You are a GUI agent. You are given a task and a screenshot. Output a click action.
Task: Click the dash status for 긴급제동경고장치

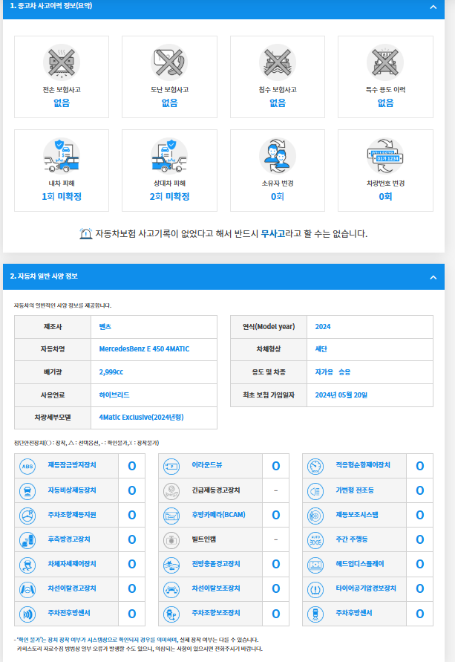pyautogui.click(x=276, y=490)
